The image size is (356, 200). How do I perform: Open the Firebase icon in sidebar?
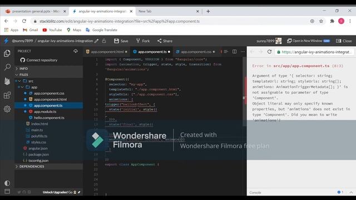7,81
